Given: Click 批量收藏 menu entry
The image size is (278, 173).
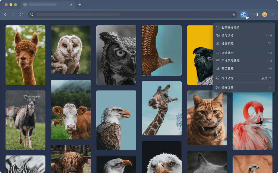Looking at the screenshot, I should (x=227, y=44).
